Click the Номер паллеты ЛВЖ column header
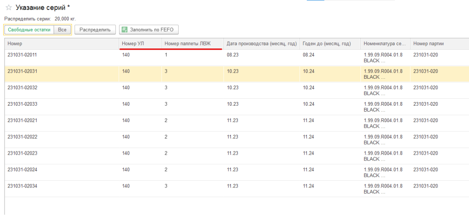Image resolution: width=469 pixels, height=215 pixels. click(x=193, y=44)
